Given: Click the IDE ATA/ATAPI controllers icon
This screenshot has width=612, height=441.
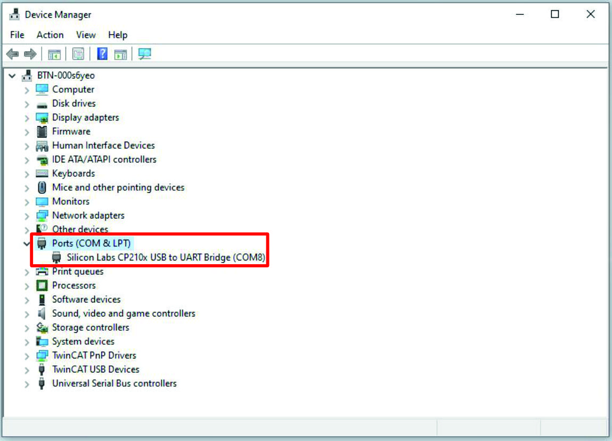Looking at the screenshot, I should 42,160.
